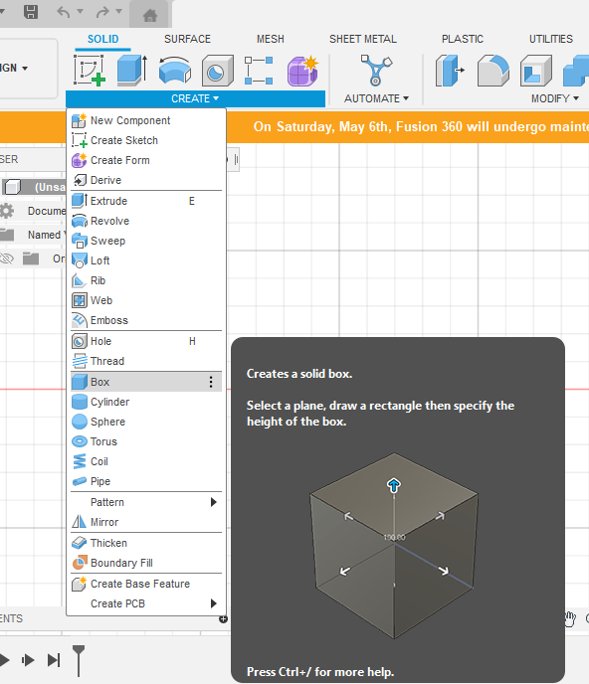This screenshot has width=589, height=684.
Task: Select the Press Pull modify icon
Action: click(450, 71)
